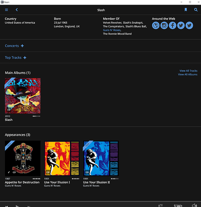201x207 pixels.
Task: Click the Main Albums (1) heading
Action: click(x=18, y=73)
